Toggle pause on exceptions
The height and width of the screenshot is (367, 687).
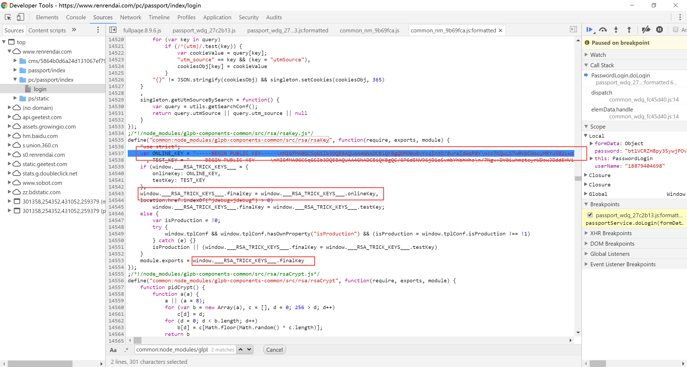click(659, 30)
